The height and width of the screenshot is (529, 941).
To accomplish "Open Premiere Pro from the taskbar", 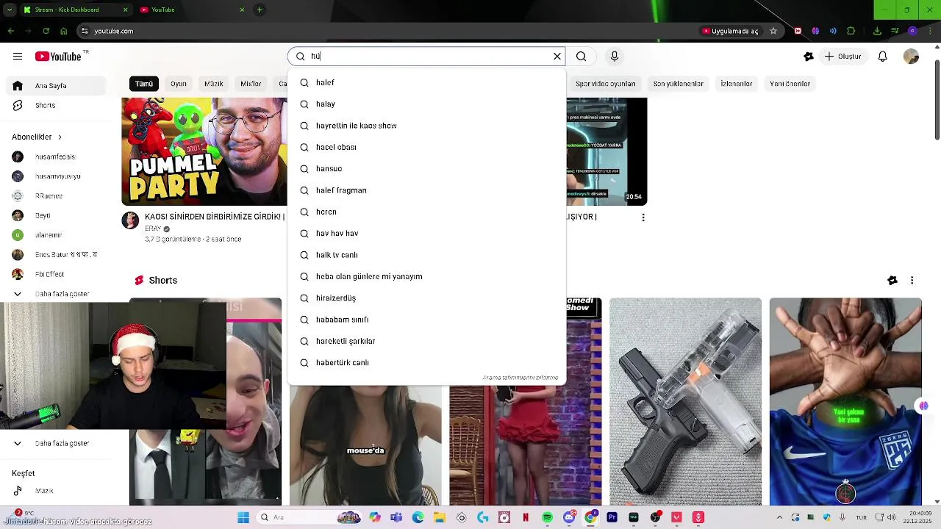I will pyautogui.click(x=612, y=518).
